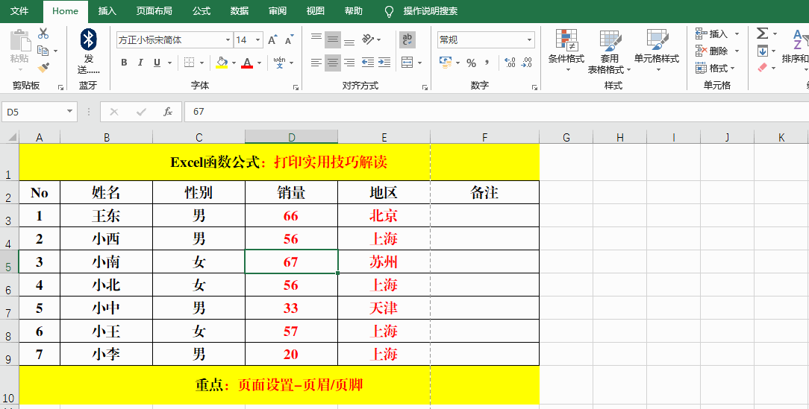Toggle bold formatting
The height and width of the screenshot is (409, 809).
click(x=124, y=63)
